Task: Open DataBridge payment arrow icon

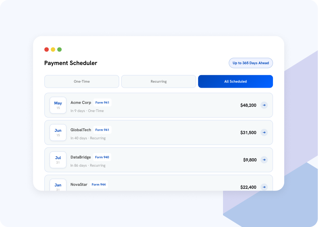Action: tap(264, 160)
